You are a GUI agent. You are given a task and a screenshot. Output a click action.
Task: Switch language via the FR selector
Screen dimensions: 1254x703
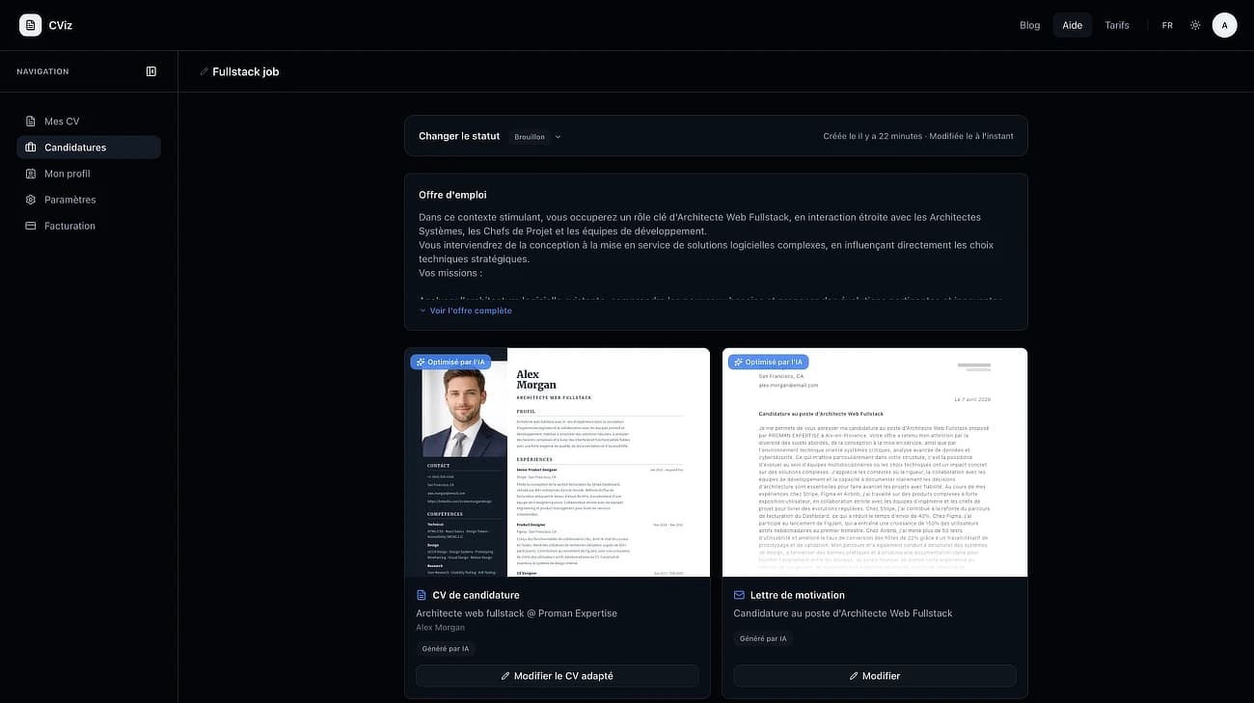coord(1167,25)
